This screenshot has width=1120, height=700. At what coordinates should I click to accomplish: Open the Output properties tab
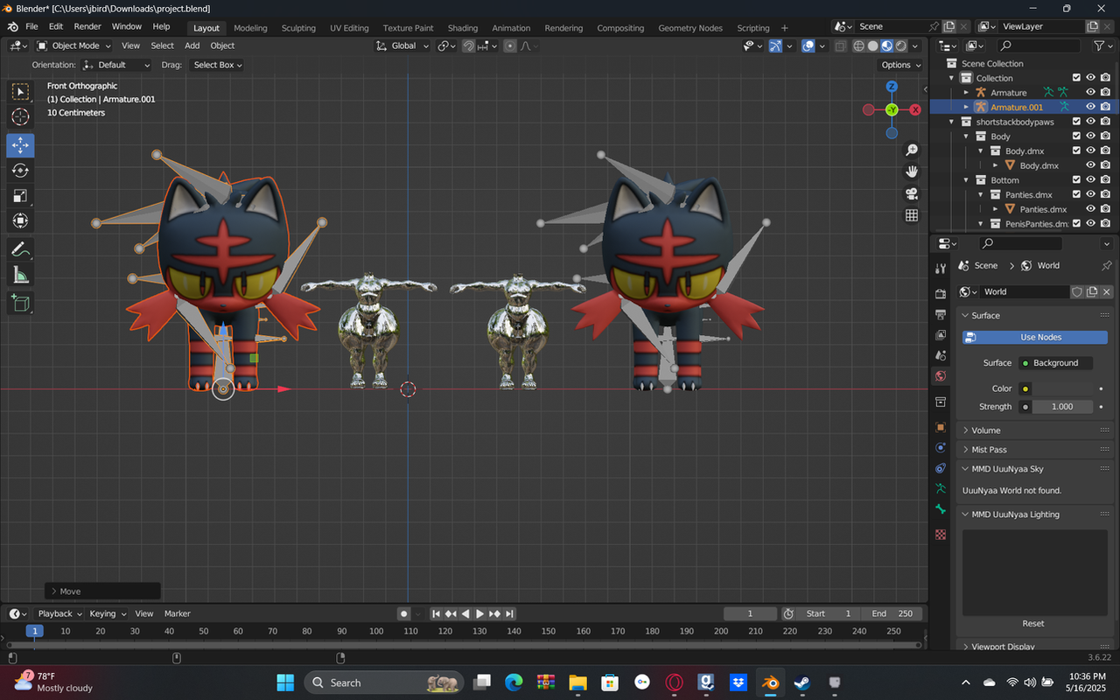coord(941,314)
